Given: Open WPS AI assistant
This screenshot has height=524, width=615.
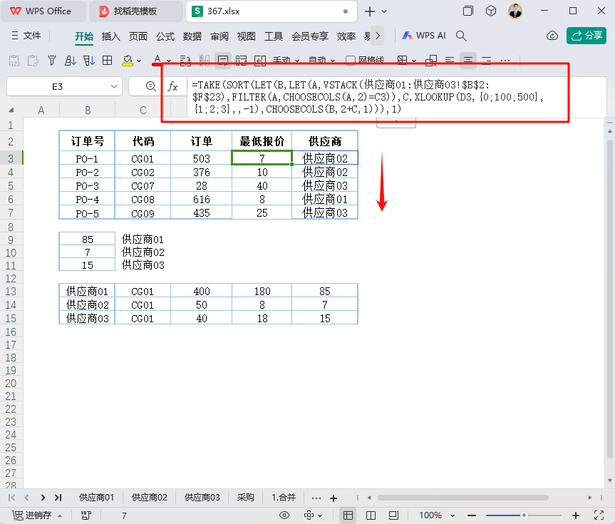Looking at the screenshot, I should click(x=424, y=36).
